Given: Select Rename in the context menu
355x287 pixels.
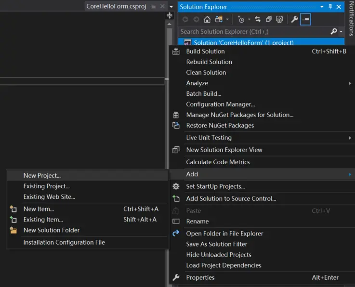Looking at the screenshot, I should point(262,222).
